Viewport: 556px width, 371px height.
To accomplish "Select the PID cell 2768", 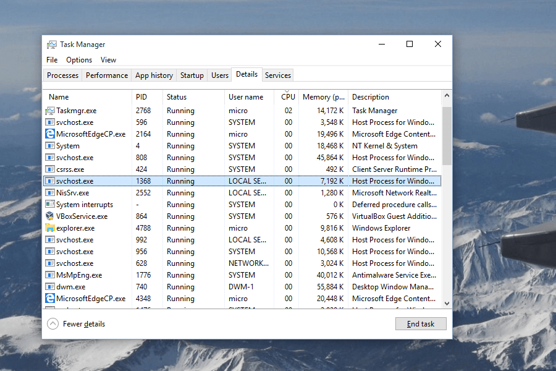I will coord(143,111).
